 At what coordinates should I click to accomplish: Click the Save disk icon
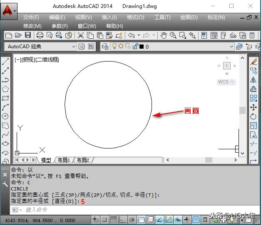(27, 35)
